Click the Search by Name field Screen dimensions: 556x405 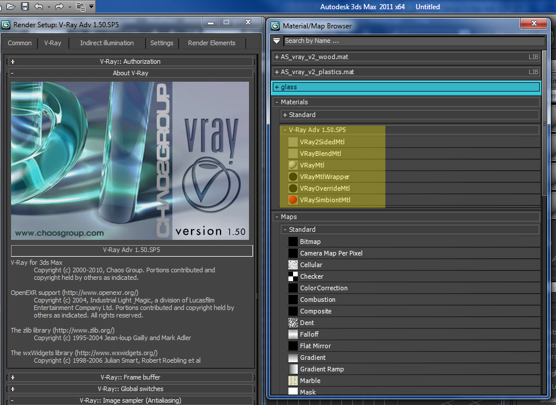pyautogui.click(x=414, y=41)
